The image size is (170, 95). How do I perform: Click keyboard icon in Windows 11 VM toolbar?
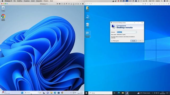click(57, 4)
